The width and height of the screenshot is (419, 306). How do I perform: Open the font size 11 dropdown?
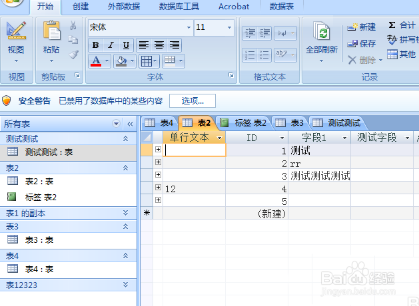[x=229, y=27]
